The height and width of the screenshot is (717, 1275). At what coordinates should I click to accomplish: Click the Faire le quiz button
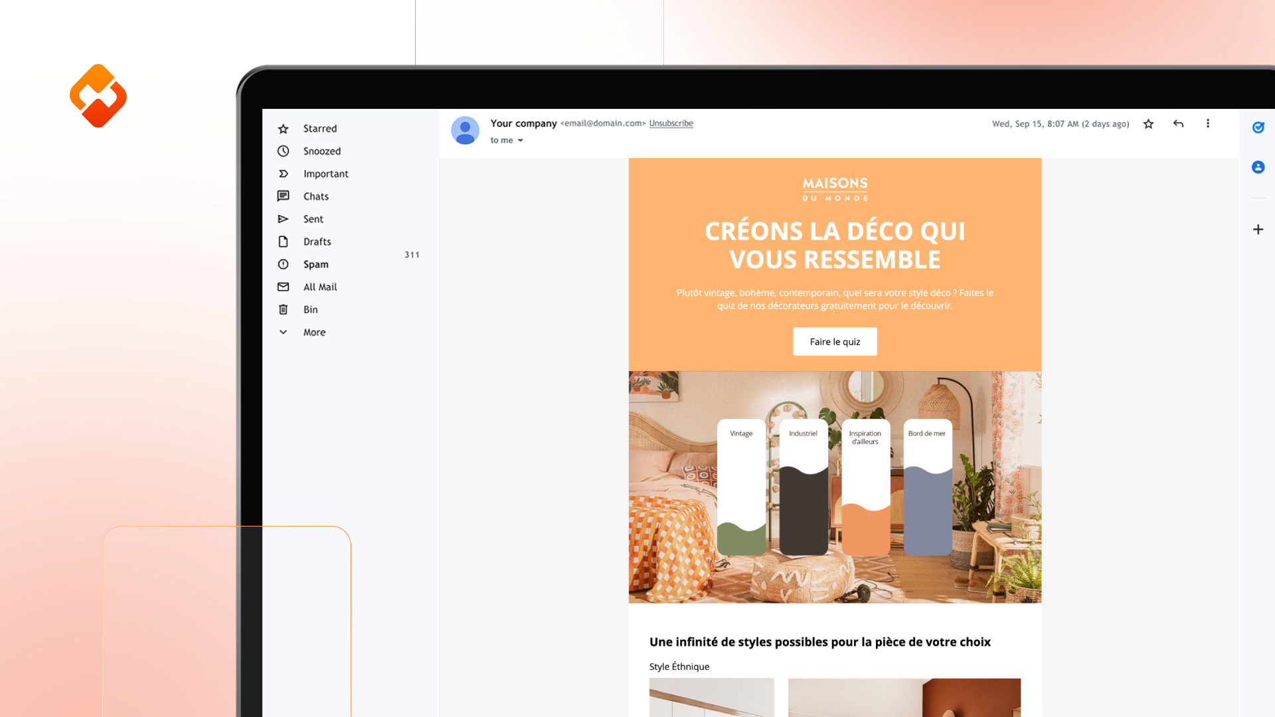(x=835, y=341)
